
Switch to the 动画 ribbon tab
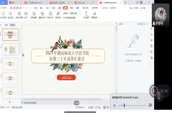pos(59,8)
